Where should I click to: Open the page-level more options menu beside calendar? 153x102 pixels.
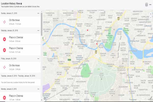click(150, 5)
